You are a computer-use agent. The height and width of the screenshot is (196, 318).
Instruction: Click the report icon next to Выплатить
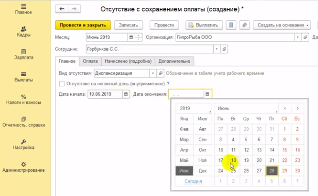pyautogui.click(x=231, y=25)
